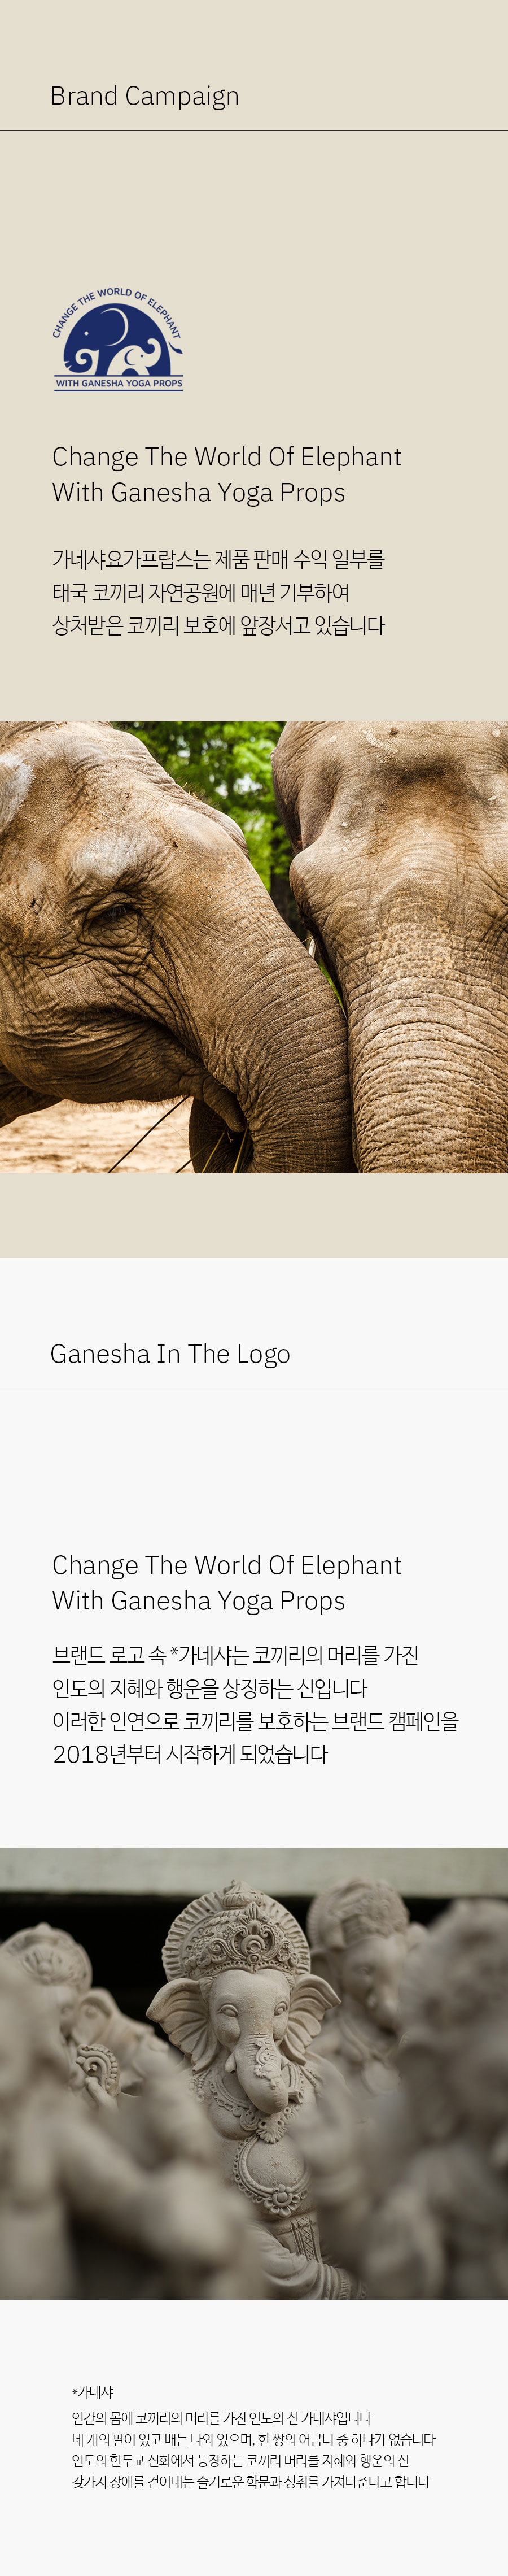Image resolution: width=508 pixels, height=2576 pixels.
Task: Click the divider line under Ganesha In The Logo
Action: click(254, 1388)
